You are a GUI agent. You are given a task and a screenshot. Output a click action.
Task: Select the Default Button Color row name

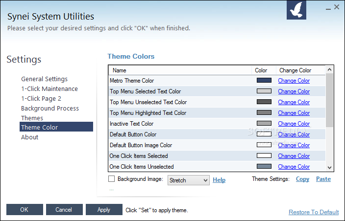[x=133, y=134]
